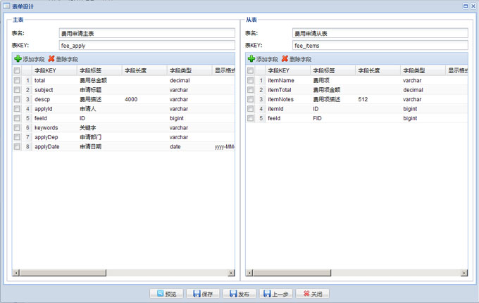
Task: Click the 发布 publish button
Action: coord(240,294)
